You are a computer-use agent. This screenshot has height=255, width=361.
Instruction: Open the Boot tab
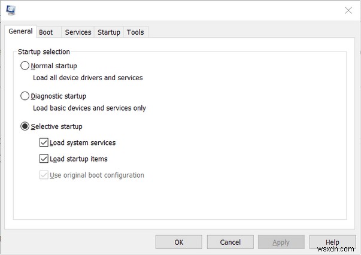(x=46, y=32)
